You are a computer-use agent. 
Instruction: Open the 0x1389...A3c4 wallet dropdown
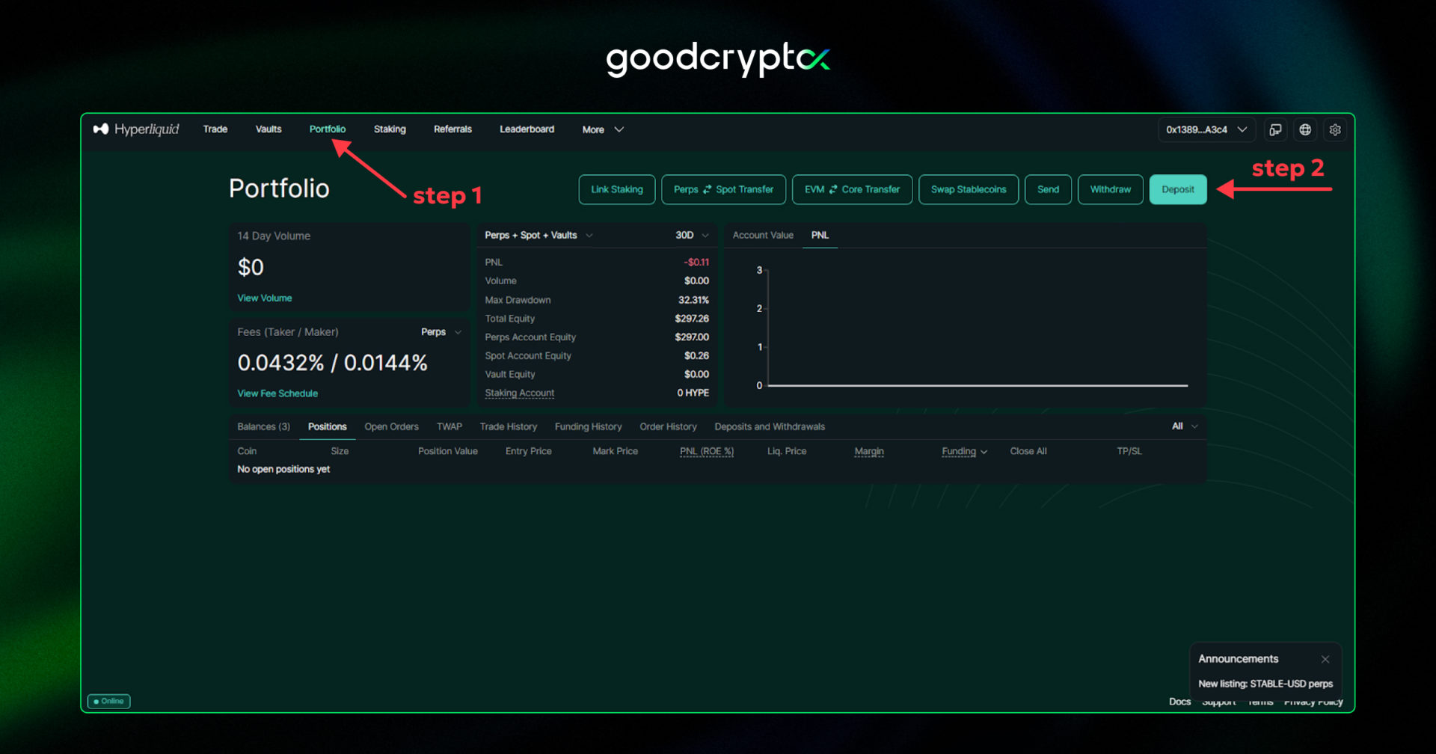click(1206, 129)
